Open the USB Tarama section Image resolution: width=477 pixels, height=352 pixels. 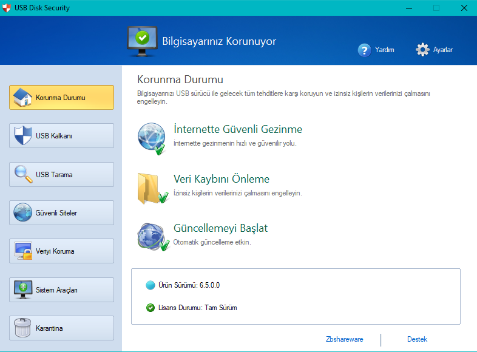coord(61,175)
